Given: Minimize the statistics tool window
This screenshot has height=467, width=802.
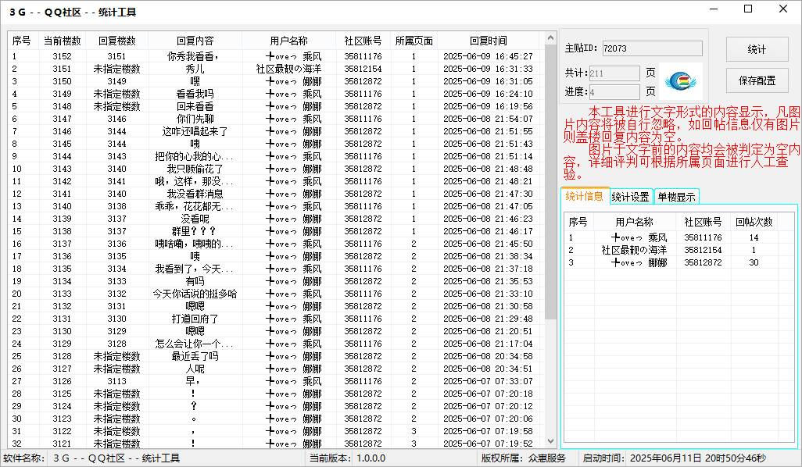Looking at the screenshot, I should point(714,9).
